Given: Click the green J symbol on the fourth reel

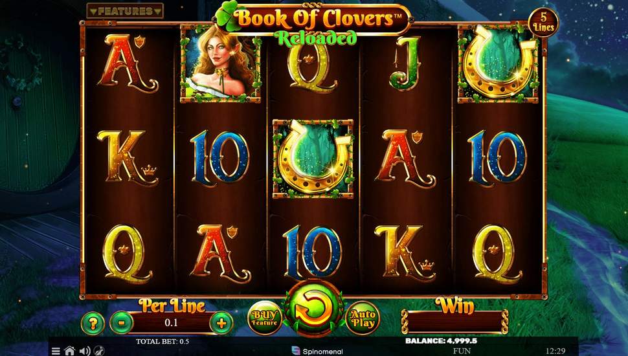Looking at the screenshot, I should point(406,64).
